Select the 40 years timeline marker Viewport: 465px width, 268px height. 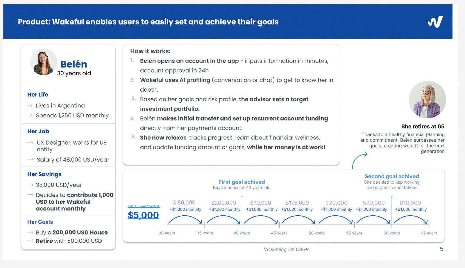coord(242,233)
